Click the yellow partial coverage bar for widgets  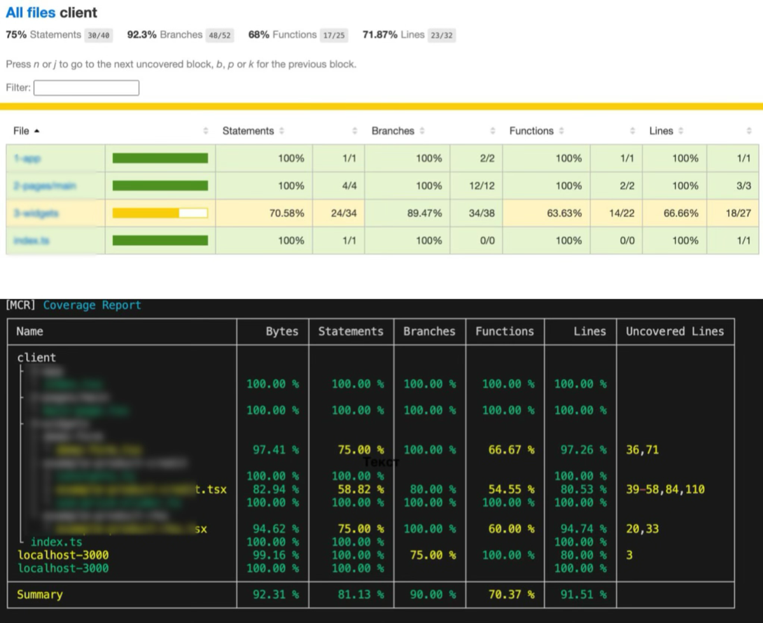click(160, 213)
